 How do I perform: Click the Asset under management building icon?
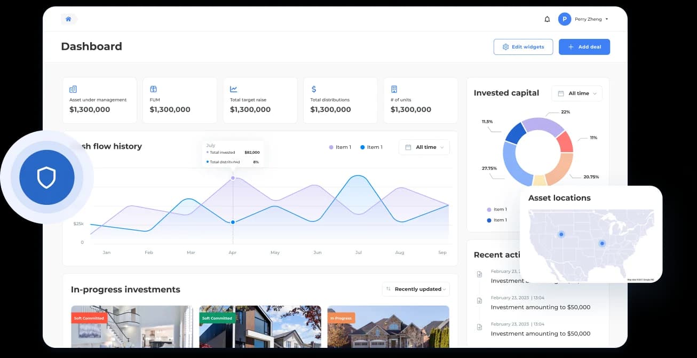click(x=73, y=89)
